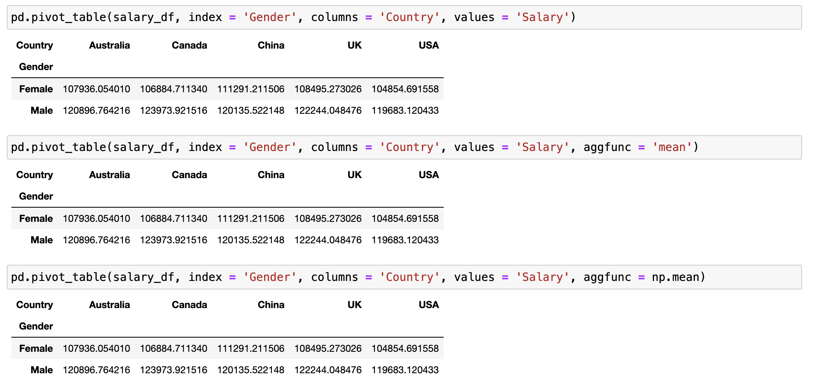
Task: Select the Australia header in the second table
Action: tap(110, 175)
